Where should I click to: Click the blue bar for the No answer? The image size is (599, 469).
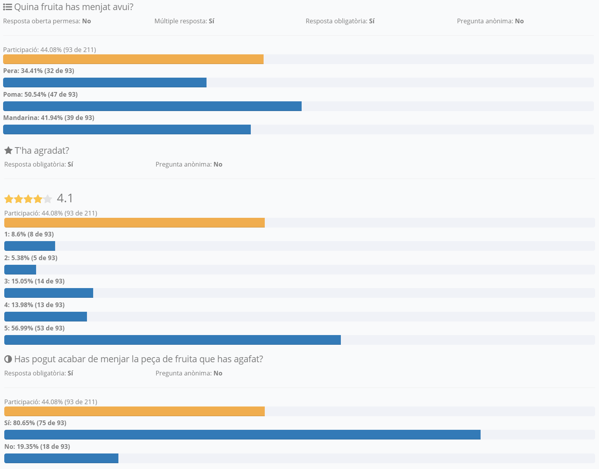point(61,459)
